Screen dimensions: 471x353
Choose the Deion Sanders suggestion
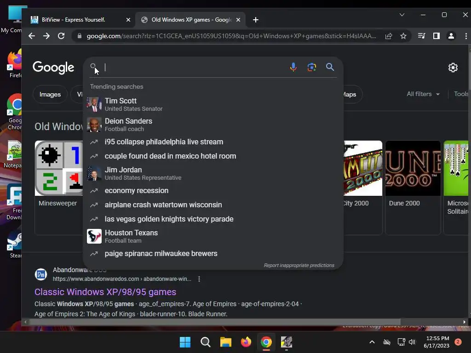click(213, 125)
